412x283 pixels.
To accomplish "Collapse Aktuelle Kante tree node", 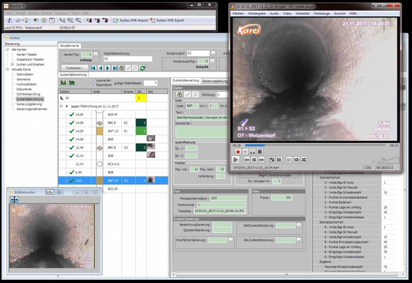I will tap(7, 69).
